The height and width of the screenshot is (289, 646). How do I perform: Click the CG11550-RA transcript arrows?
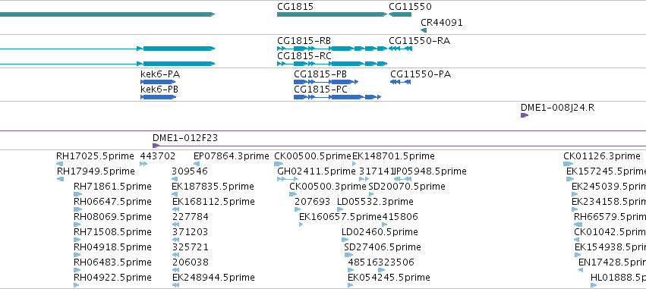click(400, 49)
